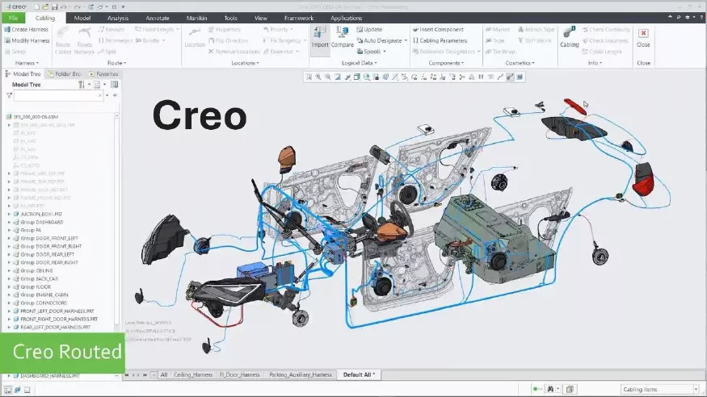The image size is (707, 397).
Task: Open the Folder Browser tab
Action: point(64,73)
